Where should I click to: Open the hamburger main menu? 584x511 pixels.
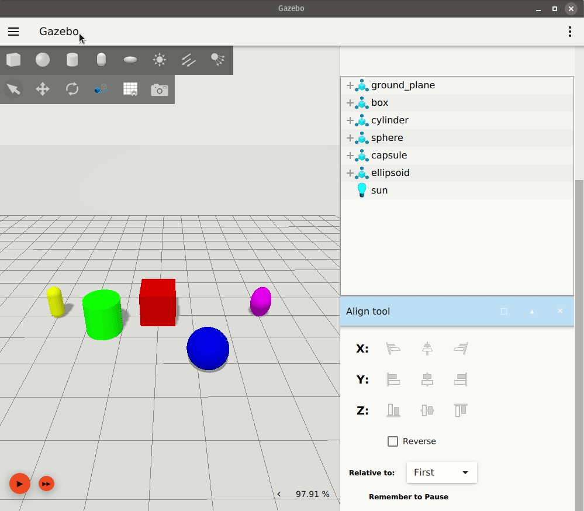[x=13, y=32]
